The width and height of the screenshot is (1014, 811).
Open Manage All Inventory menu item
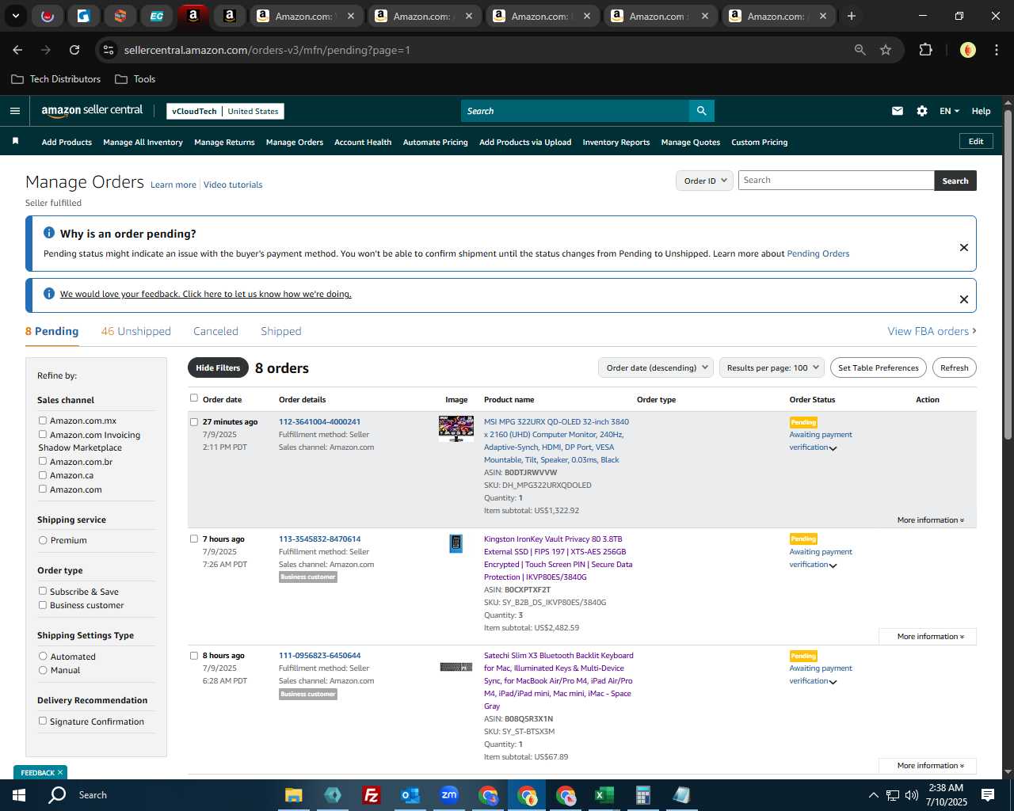click(143, 143)
